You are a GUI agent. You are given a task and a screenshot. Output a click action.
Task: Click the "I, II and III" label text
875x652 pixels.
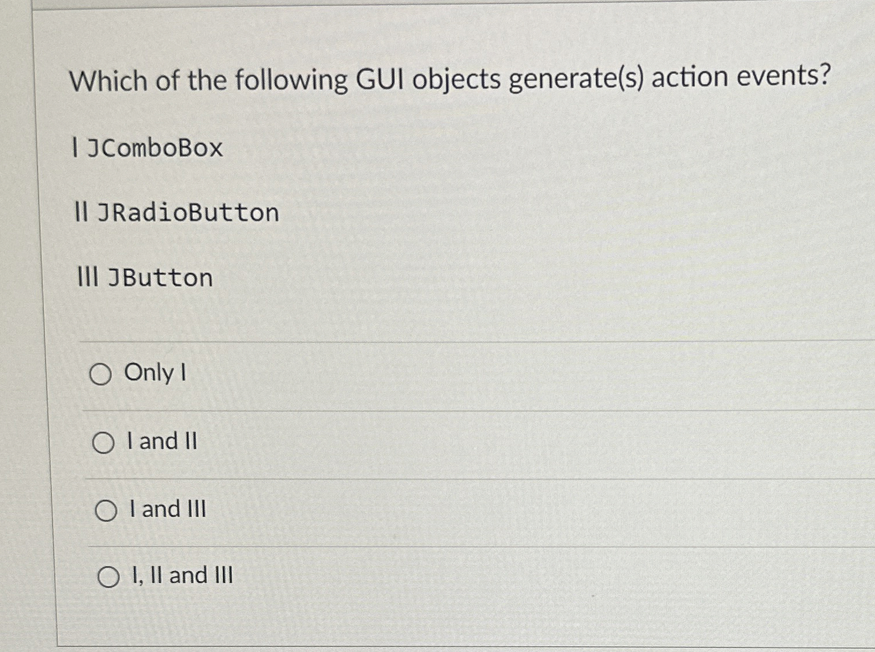(x=181, y=575)
